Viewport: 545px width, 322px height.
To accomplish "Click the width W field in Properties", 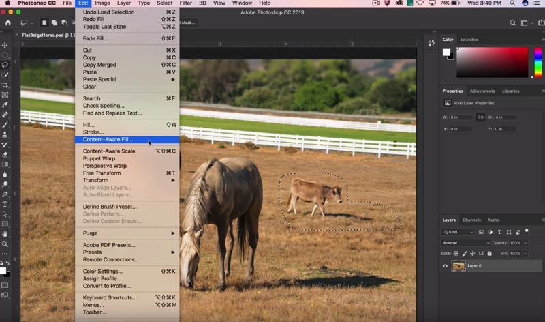I will tap(461, 117).
